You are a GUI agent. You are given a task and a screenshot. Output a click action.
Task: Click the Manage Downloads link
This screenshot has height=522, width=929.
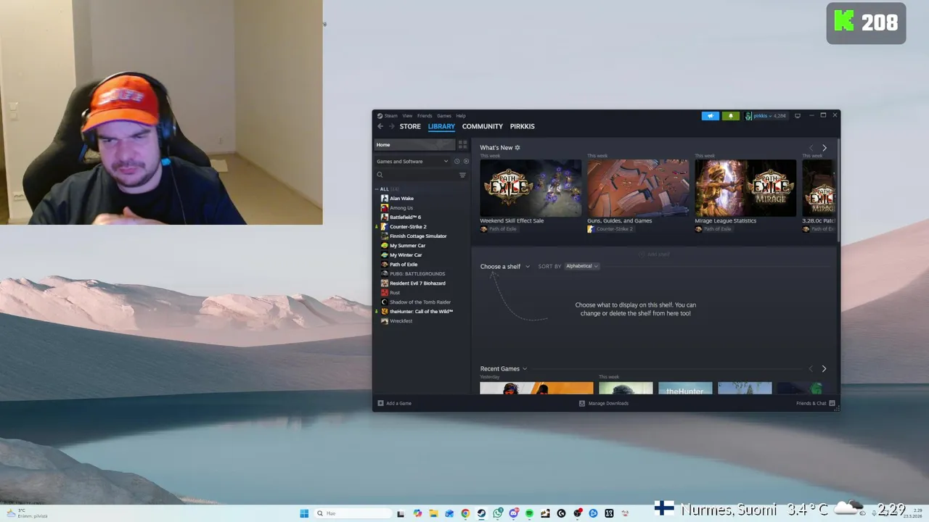click(x=608, y=403)
